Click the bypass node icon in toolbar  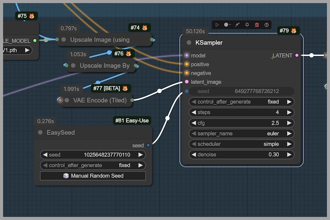tap(237, 25)
